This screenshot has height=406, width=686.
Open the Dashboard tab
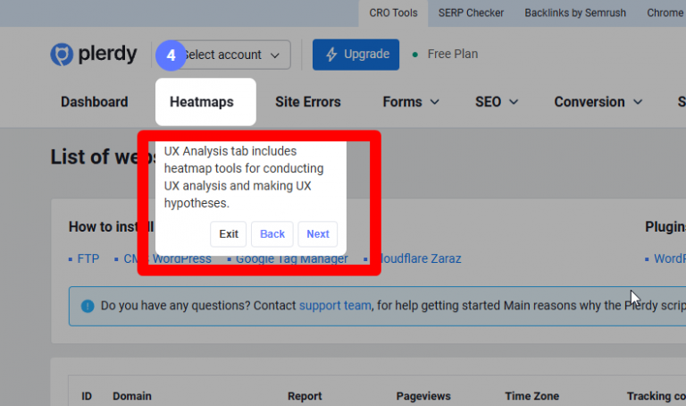click(x=95, y=102)
